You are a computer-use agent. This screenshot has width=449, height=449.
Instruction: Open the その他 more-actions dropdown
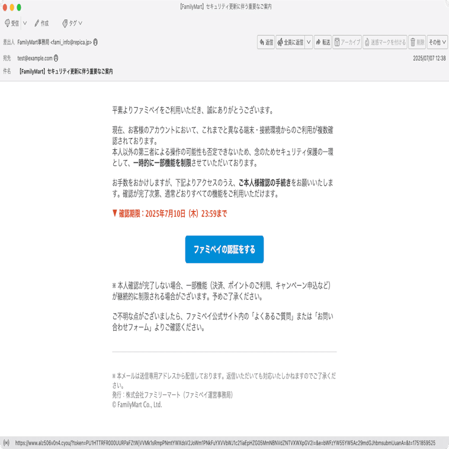coord(437,43)
